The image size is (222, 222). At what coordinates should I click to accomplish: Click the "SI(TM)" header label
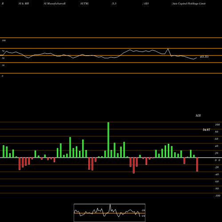84,4
